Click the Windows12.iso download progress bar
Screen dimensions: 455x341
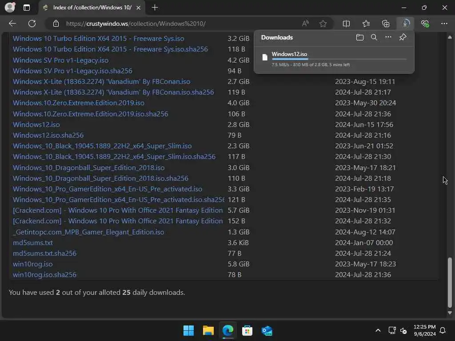pyautogui.click(x=339, y=59)
